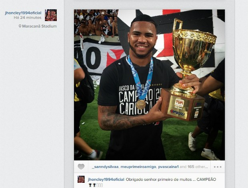Click the 'Há 24 minutos' timestamp
This screenshot has width=248, height=188.
[28, 18]
